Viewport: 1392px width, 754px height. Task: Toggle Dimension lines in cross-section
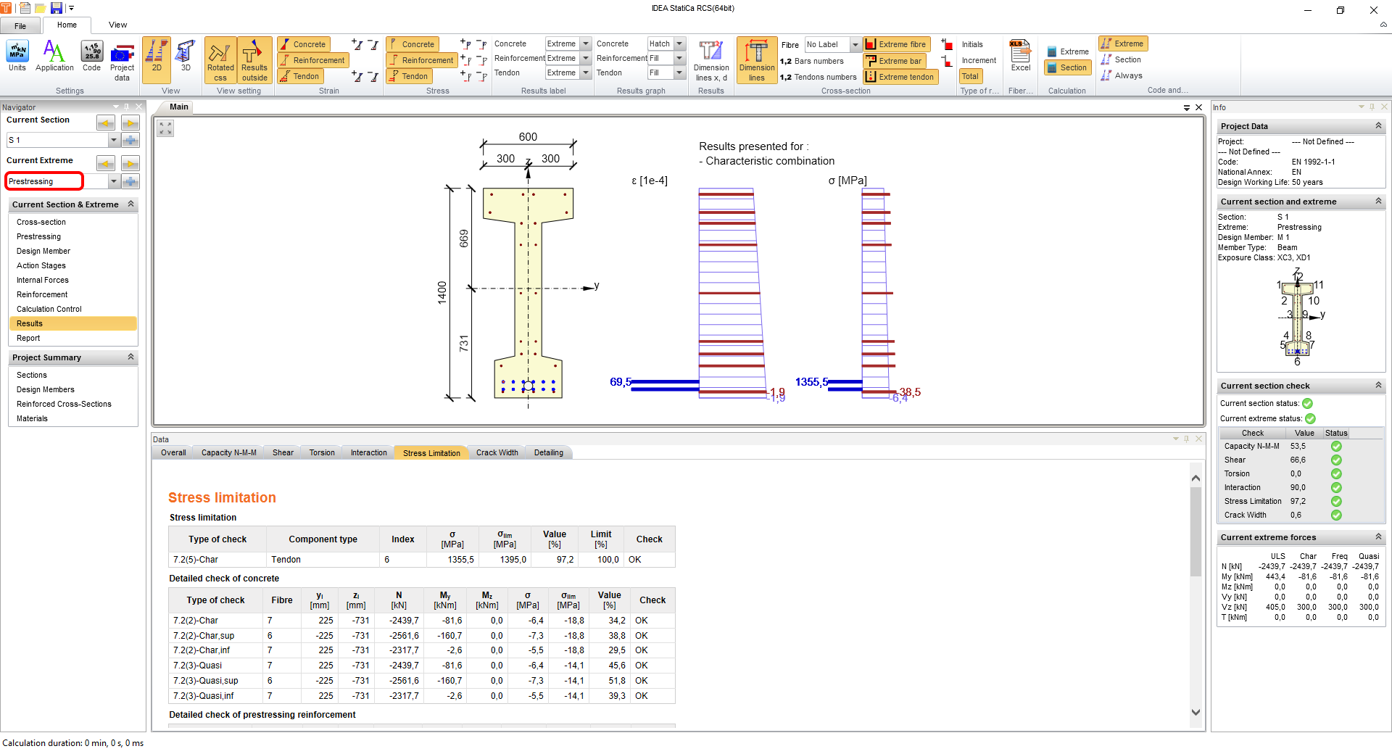pos(756,60)
